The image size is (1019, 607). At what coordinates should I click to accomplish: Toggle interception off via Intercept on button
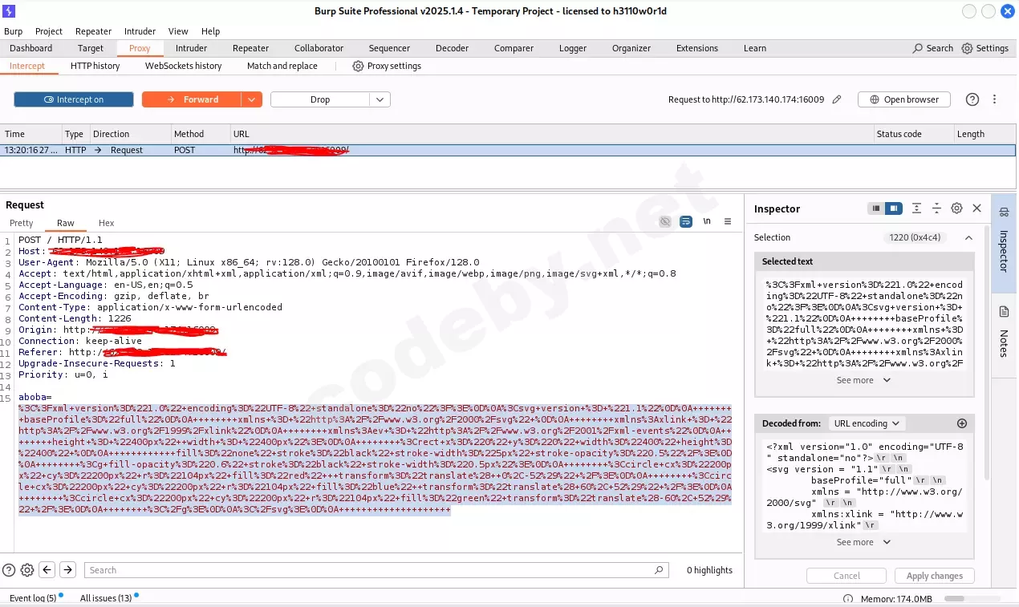click(73, 99)
